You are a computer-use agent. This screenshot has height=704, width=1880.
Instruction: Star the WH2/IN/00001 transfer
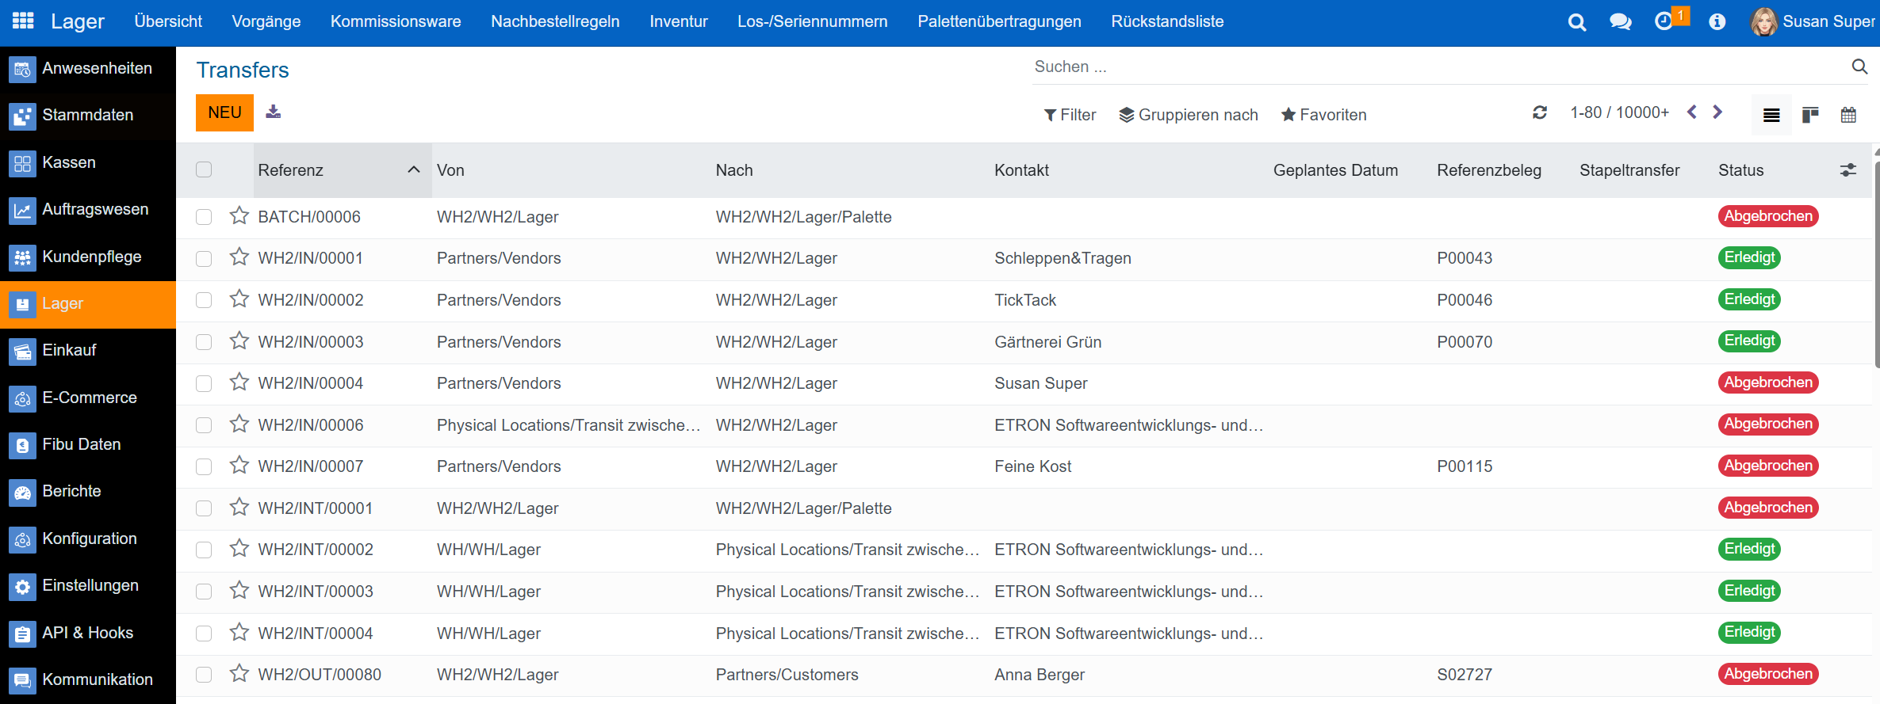(x=239, y=257)
